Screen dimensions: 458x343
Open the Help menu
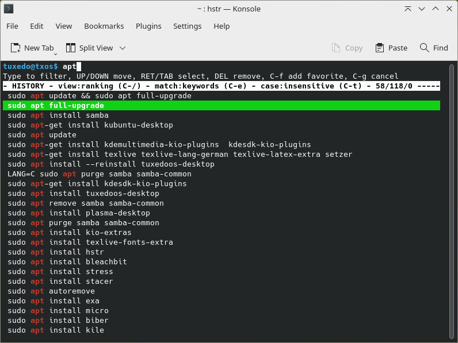click(222, 26)
